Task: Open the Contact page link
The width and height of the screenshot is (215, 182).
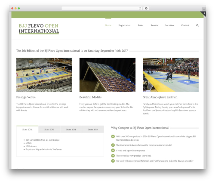Action: [185, 25]
